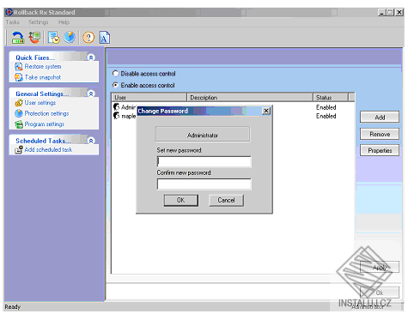
Task: Sort list by User column header
Action: (x=149, y=97)
